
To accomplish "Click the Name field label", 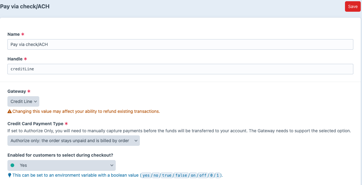I will [14, 34].
